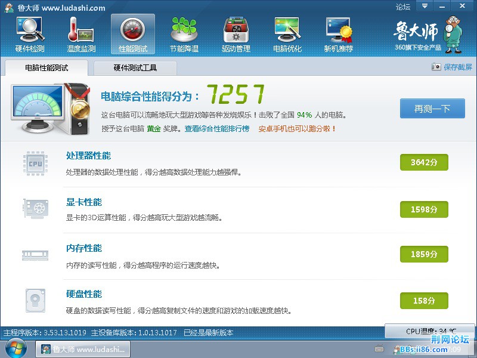
Task: Open 节能降温 energy saving section
Action: pyautogui.click(x=184, y=35)
